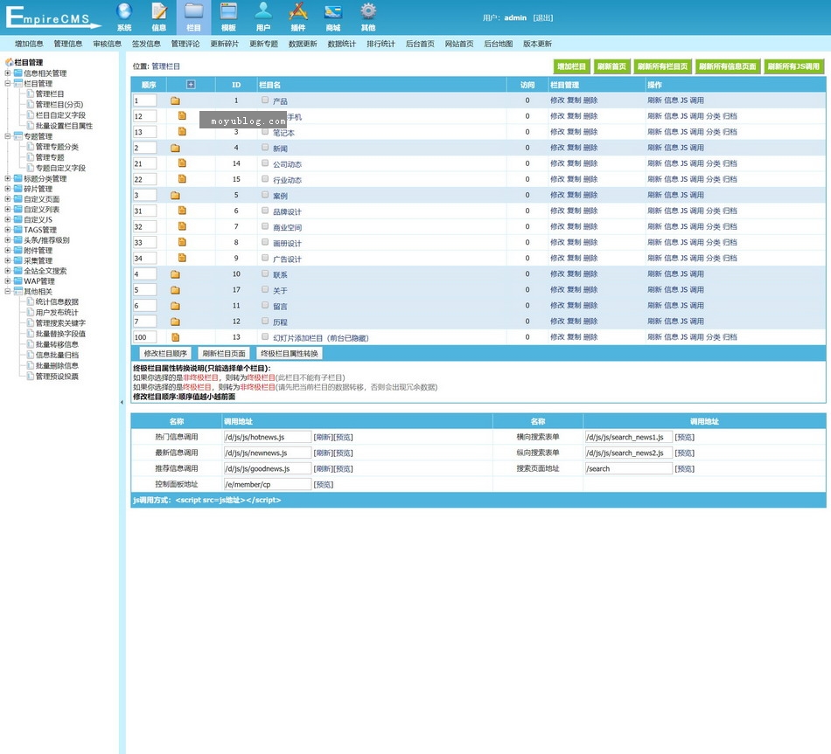Click the folder icon in the 产品 row
Viewport: 831px width, 754px height.
coord(176,100)
